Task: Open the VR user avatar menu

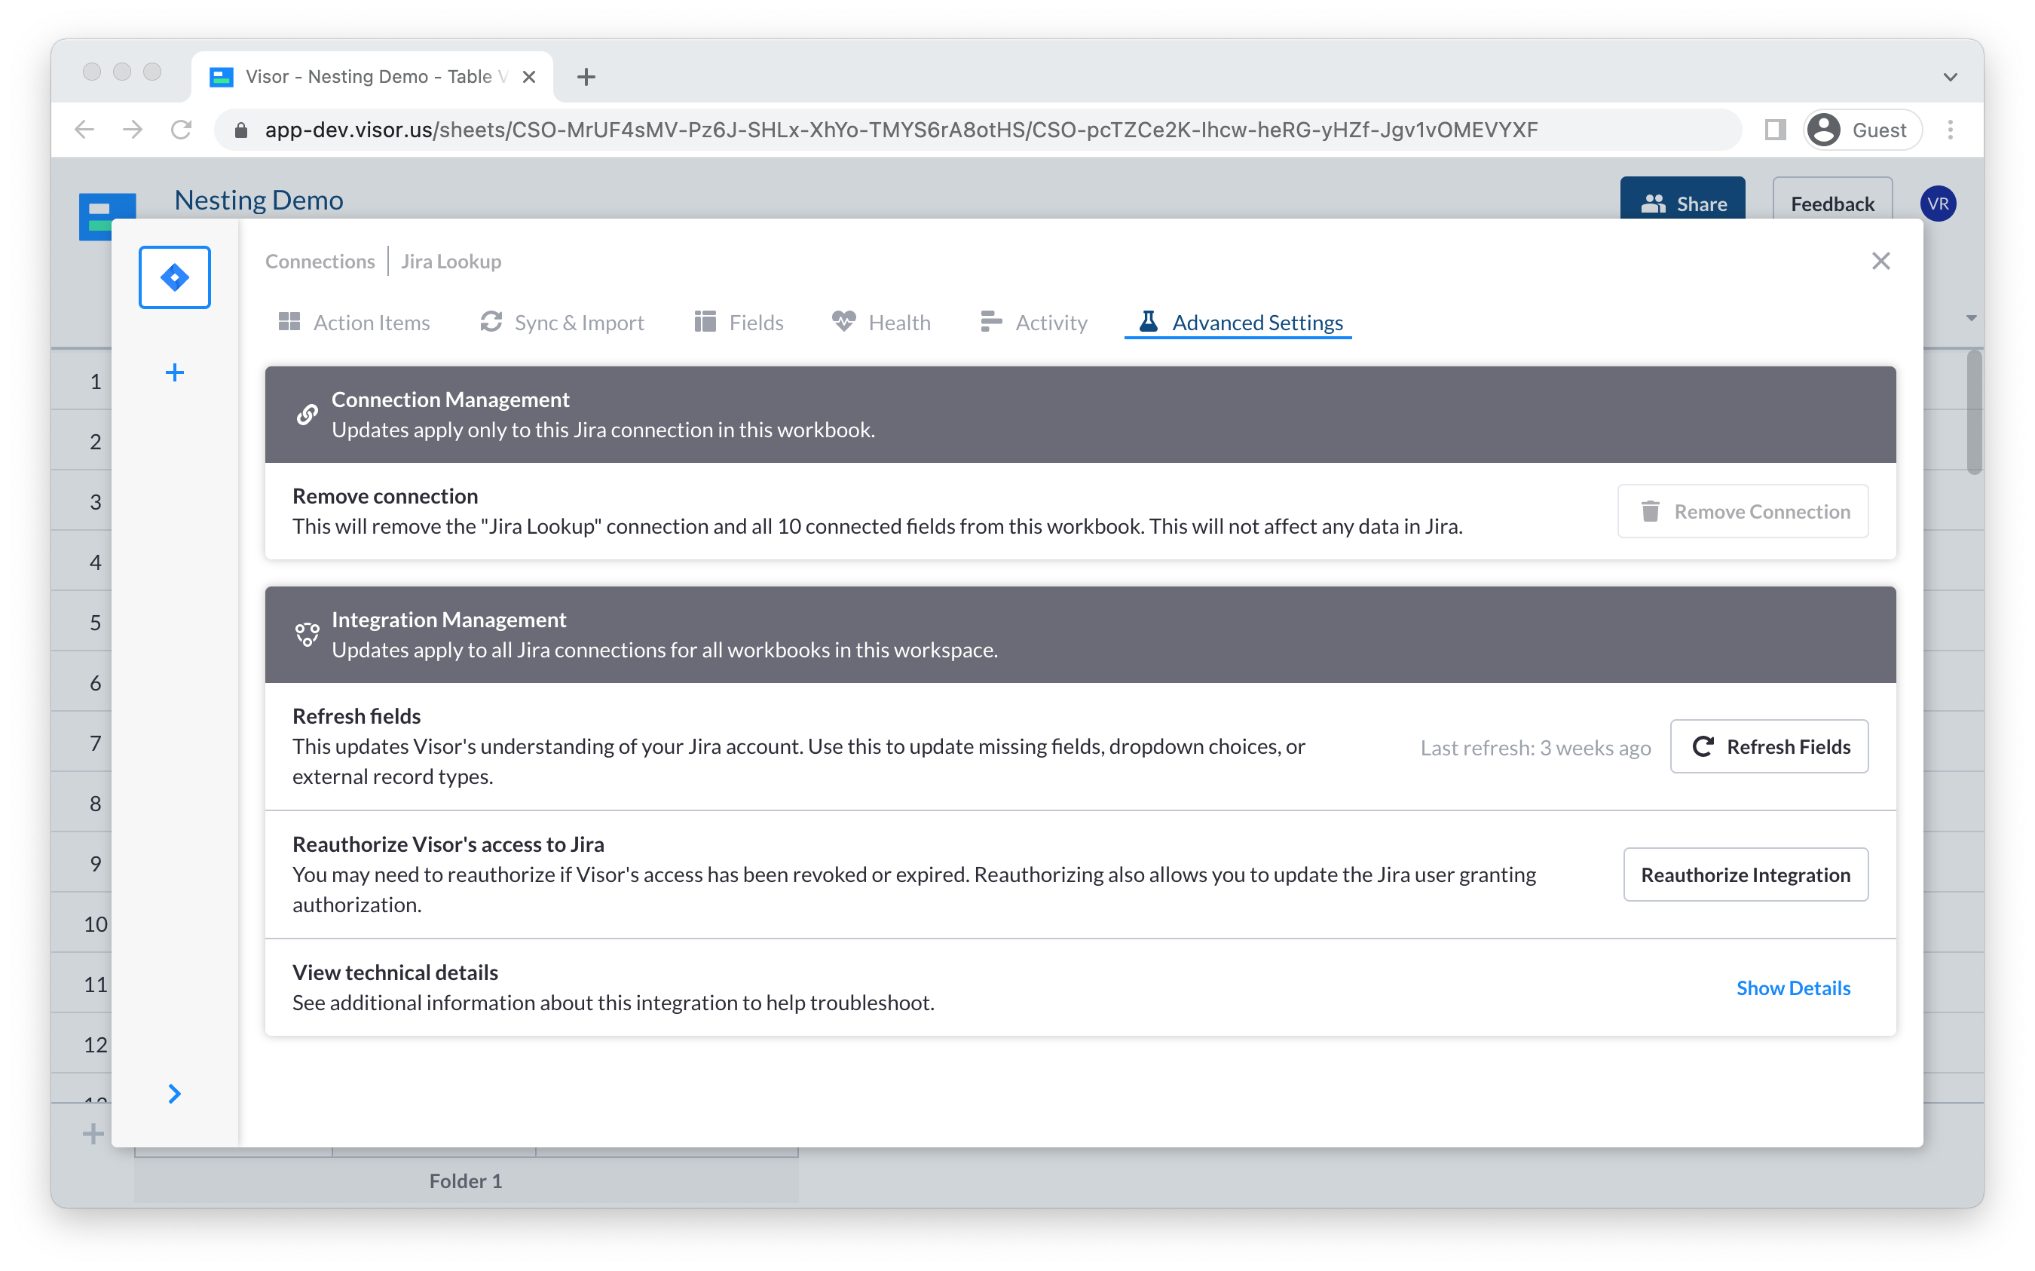Action: tap(1938, 204)
